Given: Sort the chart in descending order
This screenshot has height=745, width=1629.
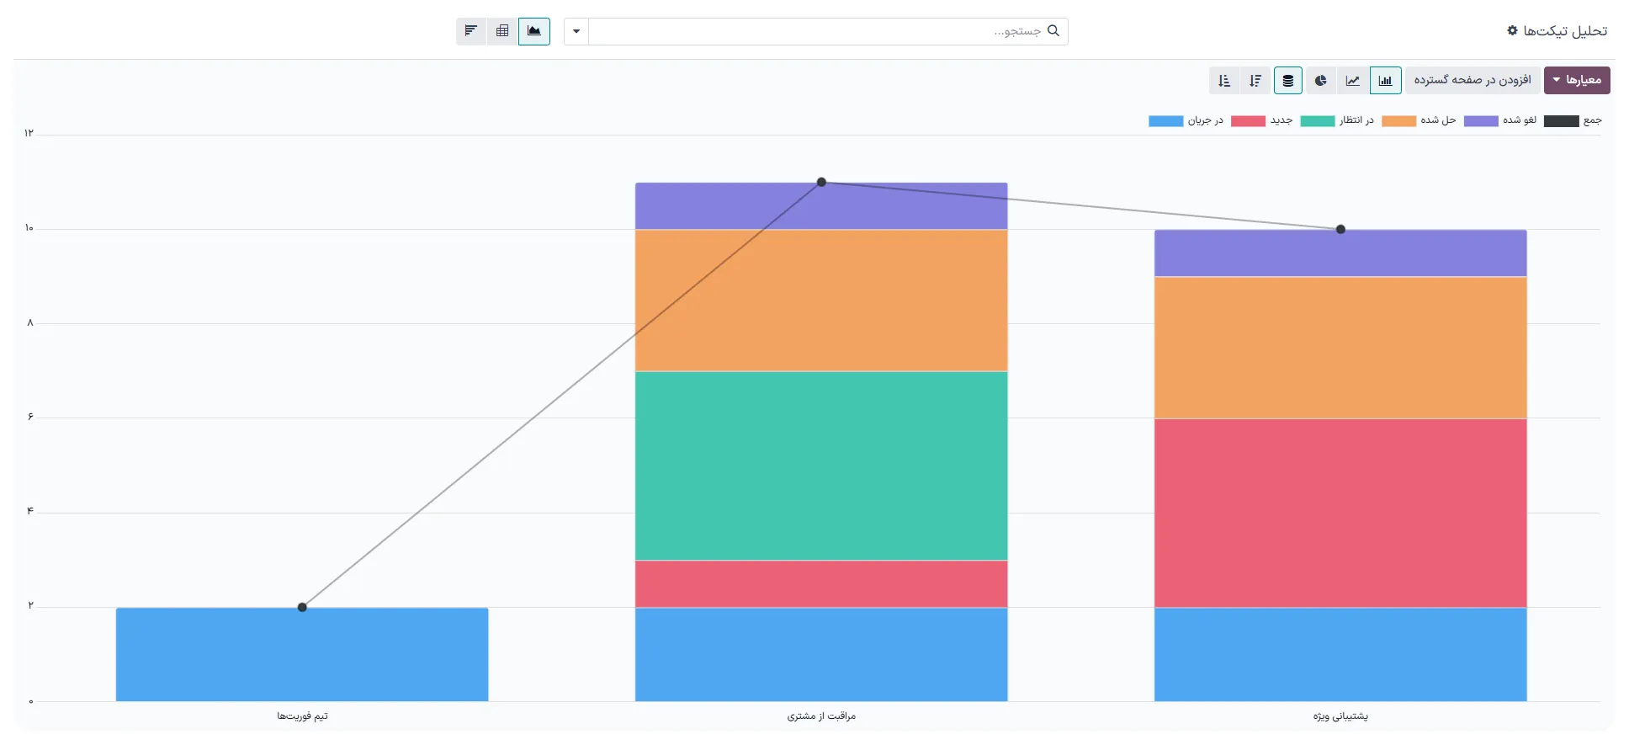Looking at the screenshot, I should tap(1255, 80).
